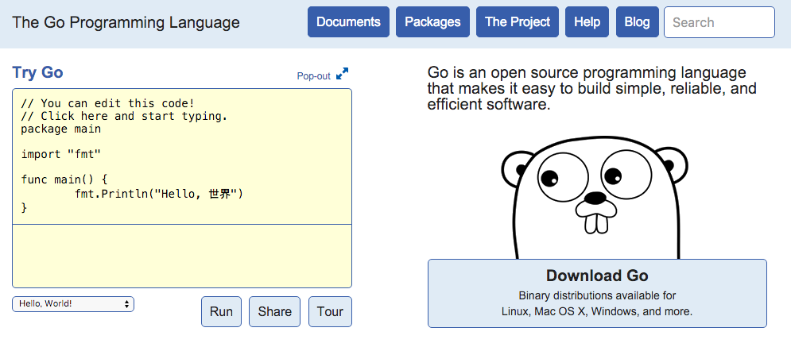This screenshot has height=347, width=791.
Task: Open the Documents menu
Action: point(348,22)
